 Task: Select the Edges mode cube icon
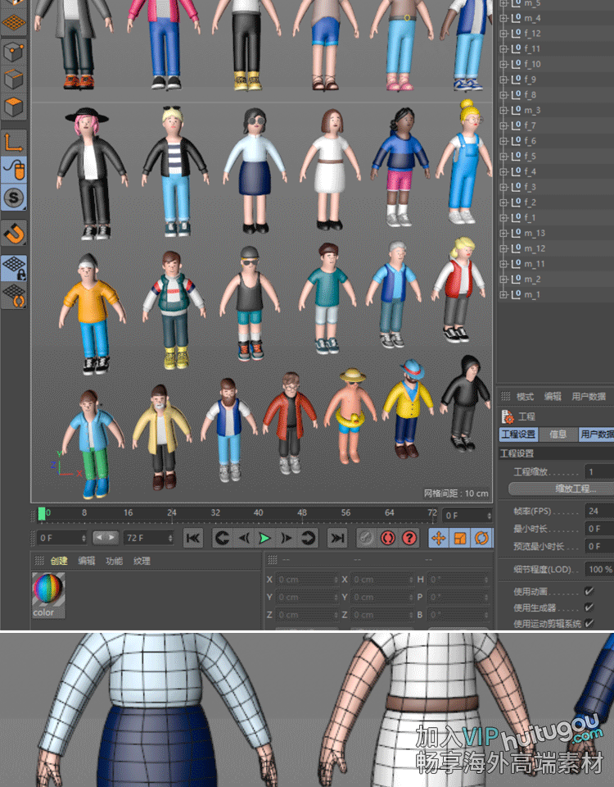pos(13,80)
